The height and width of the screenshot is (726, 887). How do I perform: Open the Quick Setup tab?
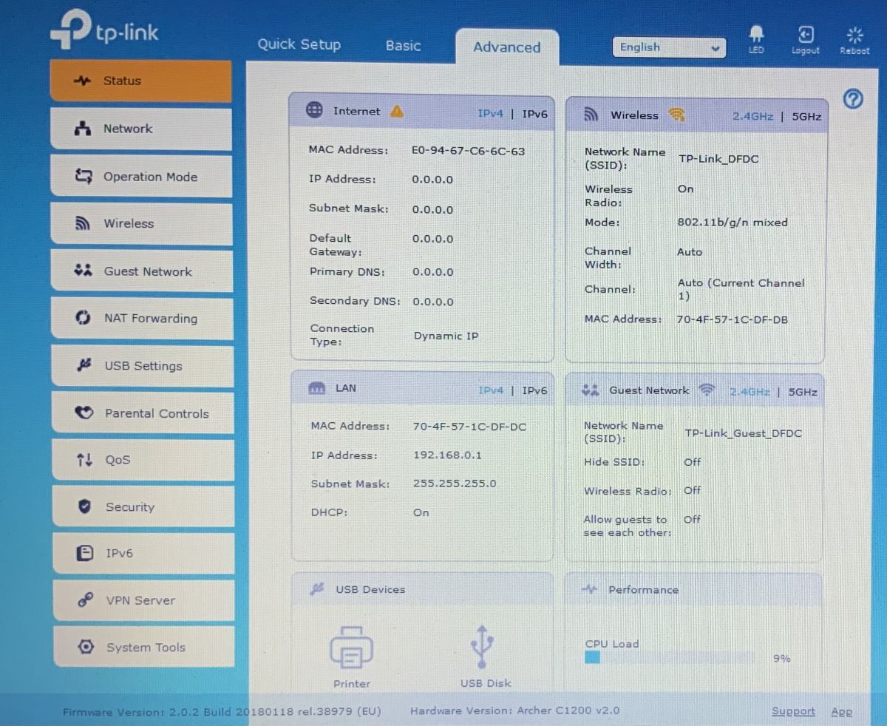click(299, 44)
